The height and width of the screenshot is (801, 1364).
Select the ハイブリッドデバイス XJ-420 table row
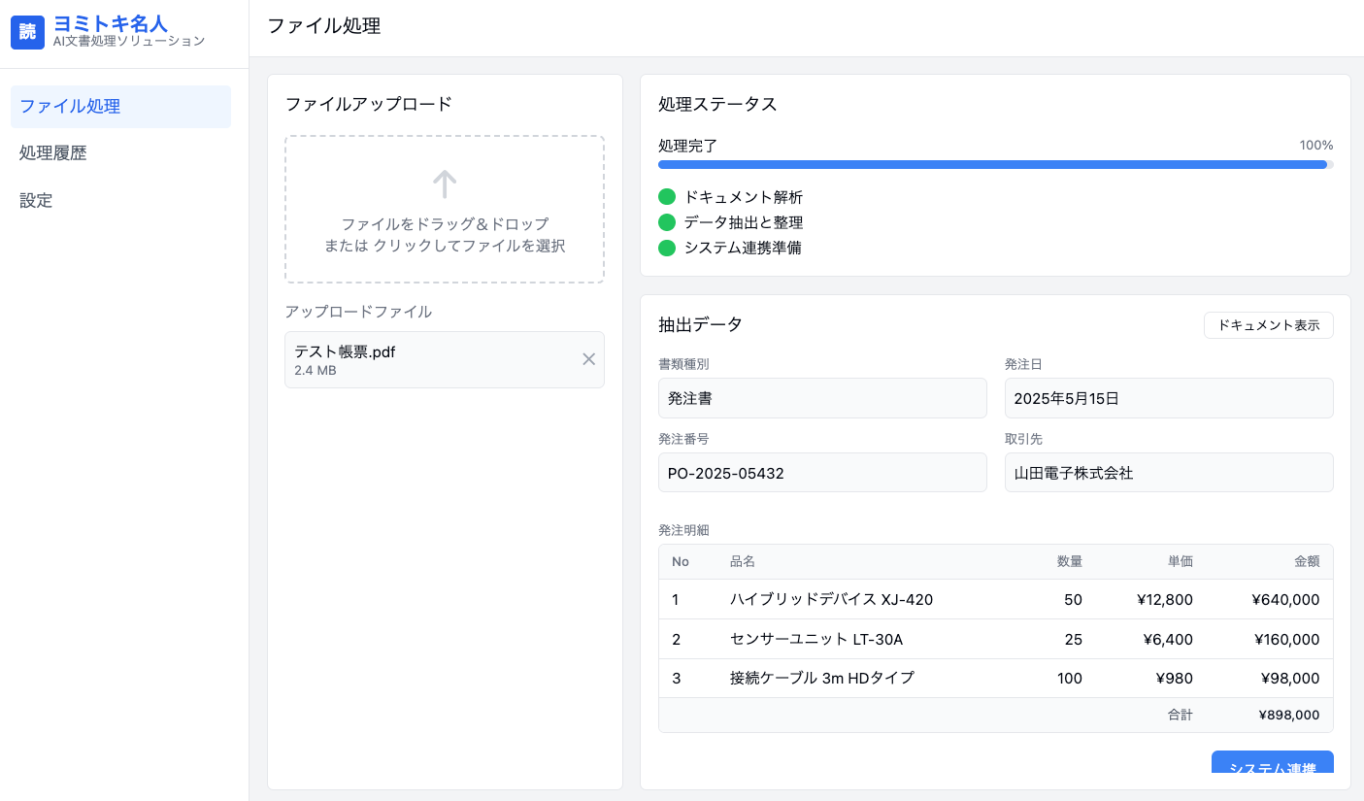(995, 600)
